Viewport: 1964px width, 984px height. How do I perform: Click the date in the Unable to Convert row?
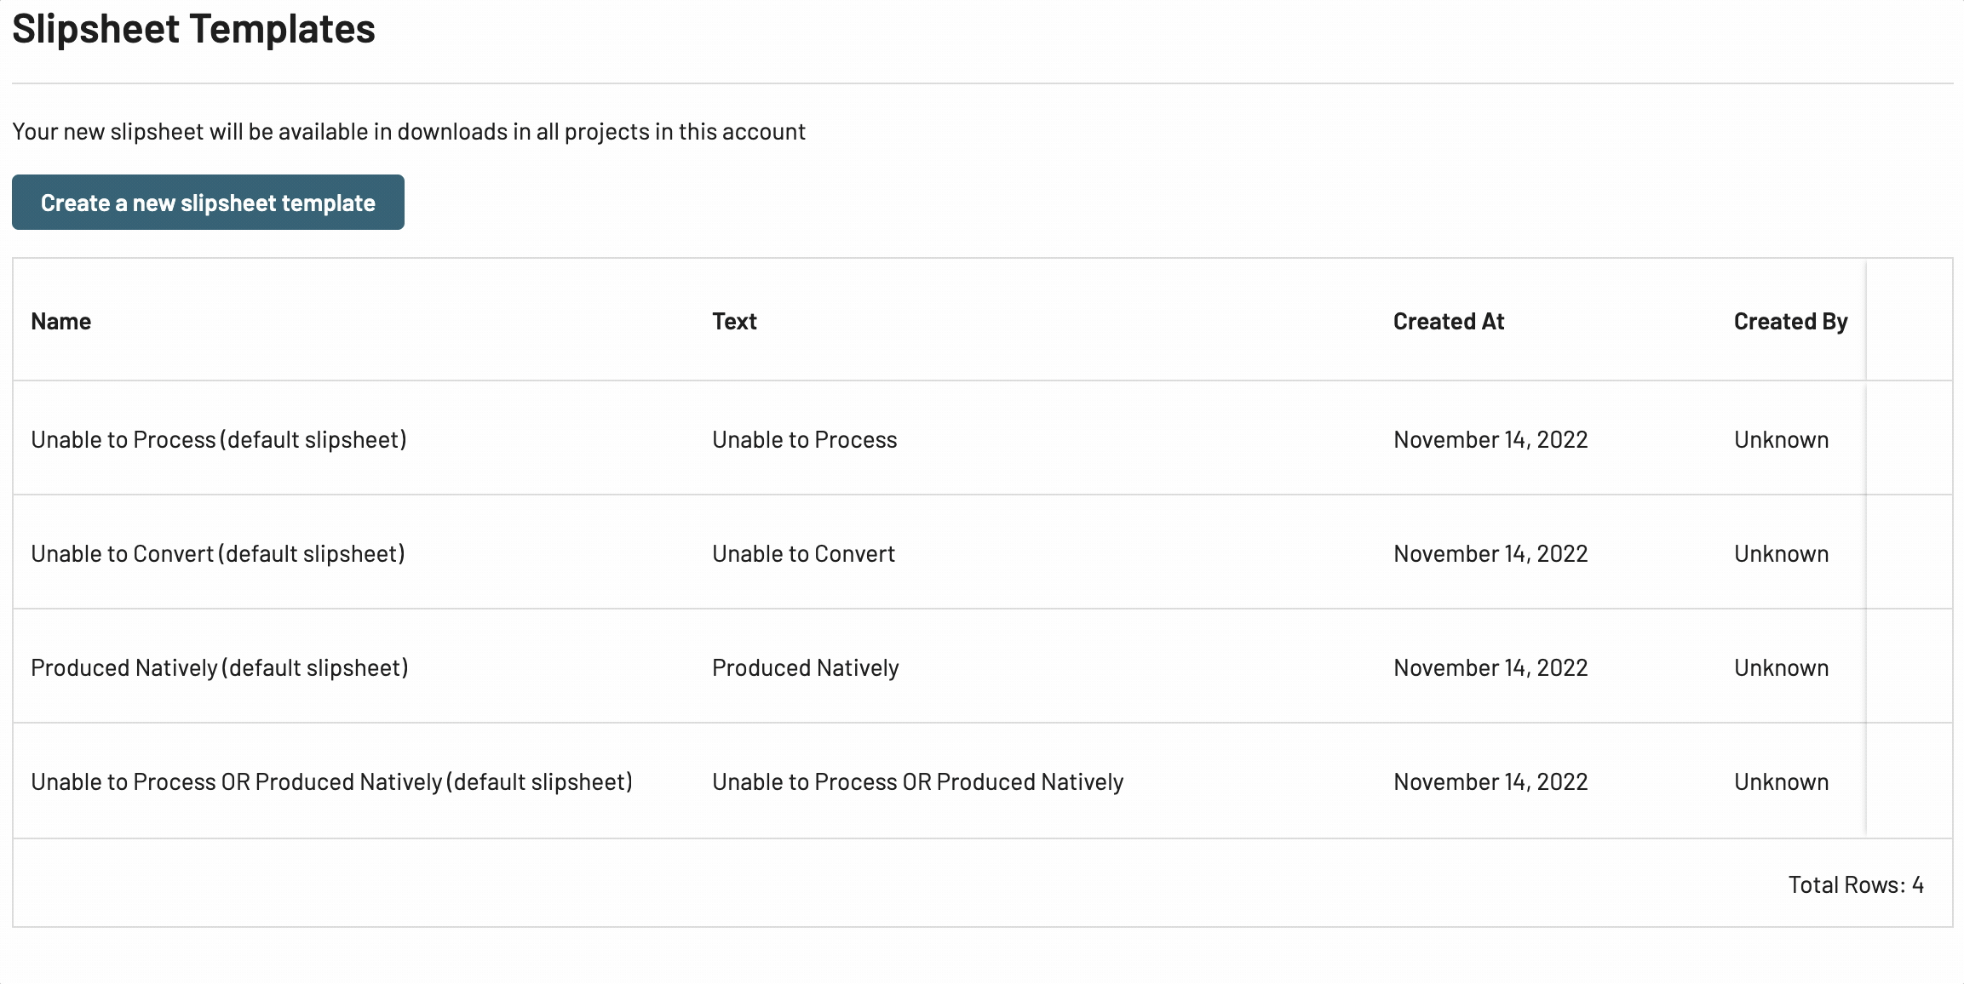coord(1490,553)
